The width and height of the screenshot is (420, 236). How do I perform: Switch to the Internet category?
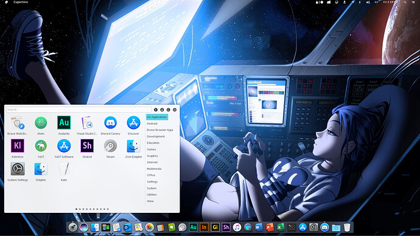(152, 162)
